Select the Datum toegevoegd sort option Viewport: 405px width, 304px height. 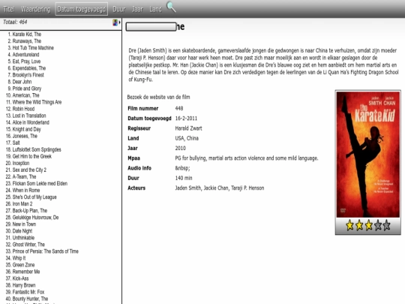(81, 9)
